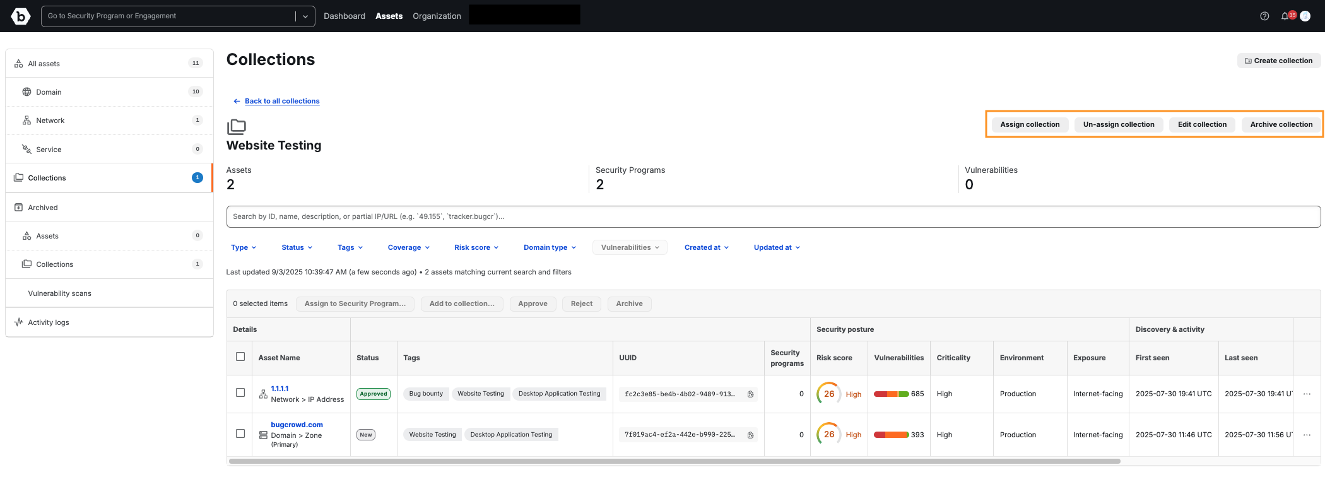Screen dimensions: 1325x489
Task: Follow the Back to all collections link
Action: 282,101
